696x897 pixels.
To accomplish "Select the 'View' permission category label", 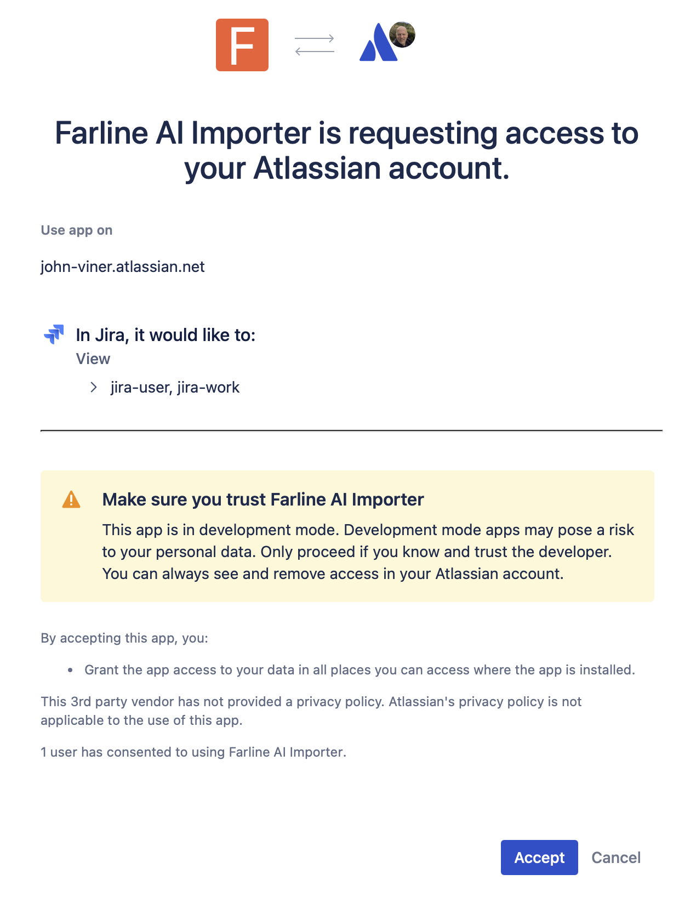I will click(93, 359).
